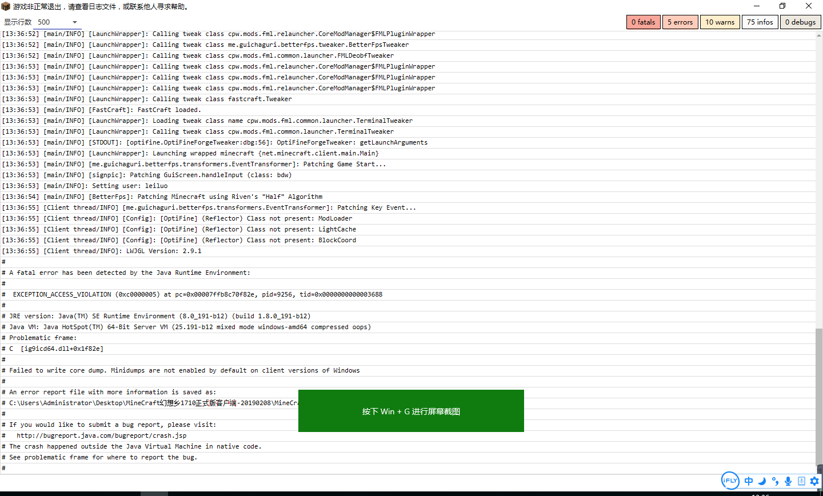The image size is (823, 496).
Task: Click the green Win + G screenshot banner
Action: point(411,411)
